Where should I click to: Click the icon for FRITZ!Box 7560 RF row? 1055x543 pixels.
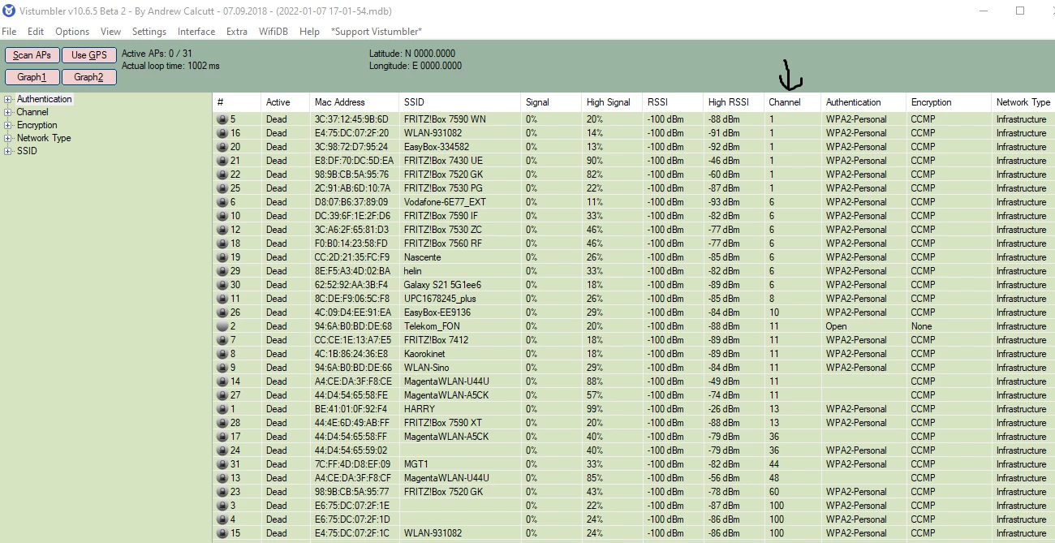(x=222, y=243)
